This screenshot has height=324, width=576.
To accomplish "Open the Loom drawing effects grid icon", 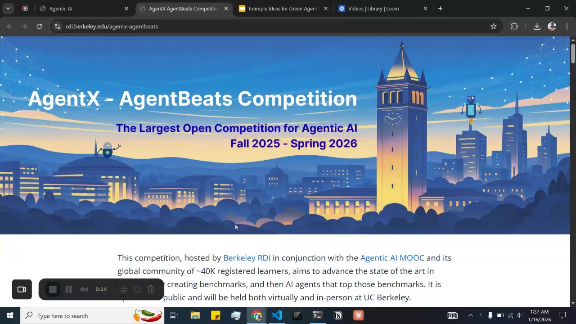I will [x=124, y=289].
